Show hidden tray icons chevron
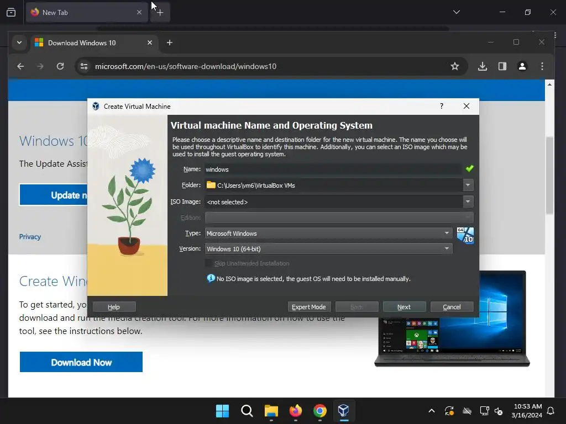 (431, 411)
